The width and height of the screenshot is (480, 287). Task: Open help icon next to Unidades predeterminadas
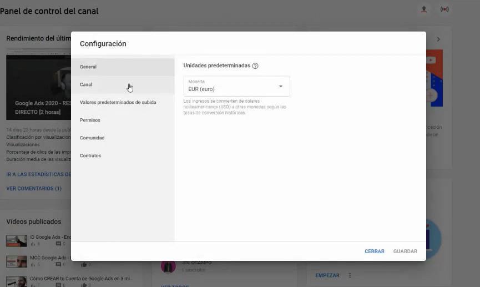[x=255, y=66]
